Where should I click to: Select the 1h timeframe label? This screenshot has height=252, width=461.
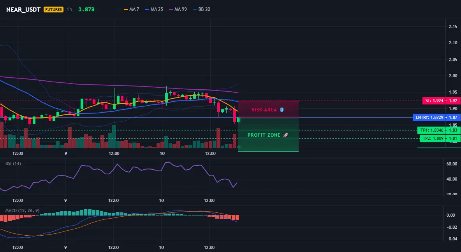69,9
